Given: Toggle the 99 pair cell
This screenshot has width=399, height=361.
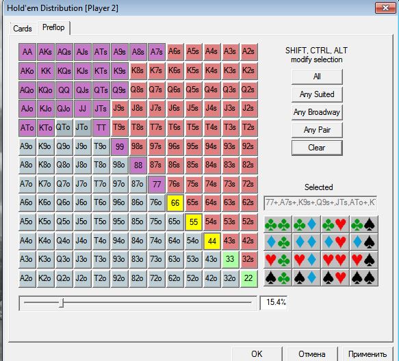Looking at the screenshot, I should [120, 146].
